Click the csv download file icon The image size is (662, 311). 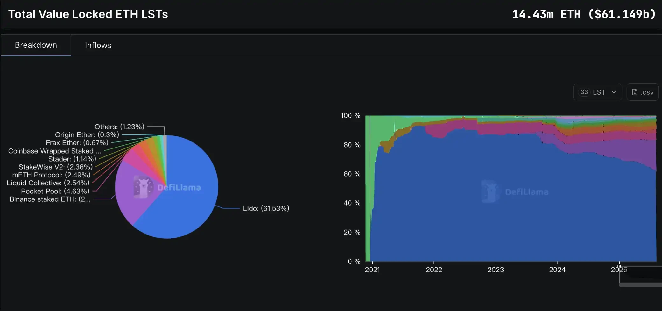635,92
